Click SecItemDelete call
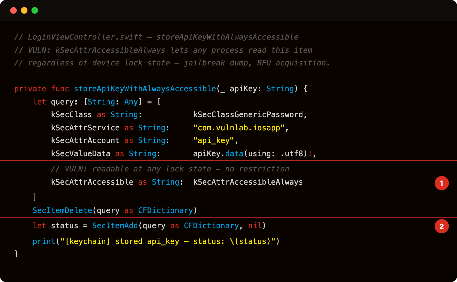The image size is (457, 282). 115,210
